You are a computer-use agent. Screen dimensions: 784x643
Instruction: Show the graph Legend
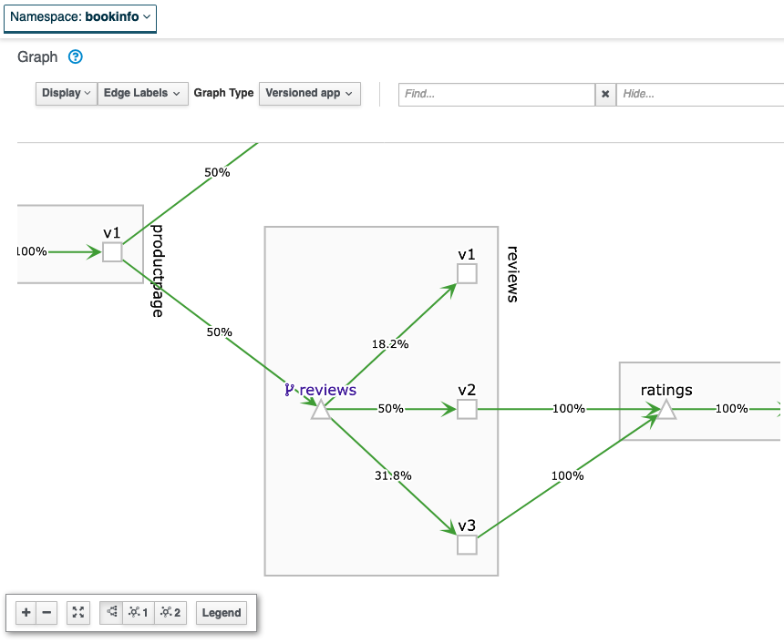point(221,612)
